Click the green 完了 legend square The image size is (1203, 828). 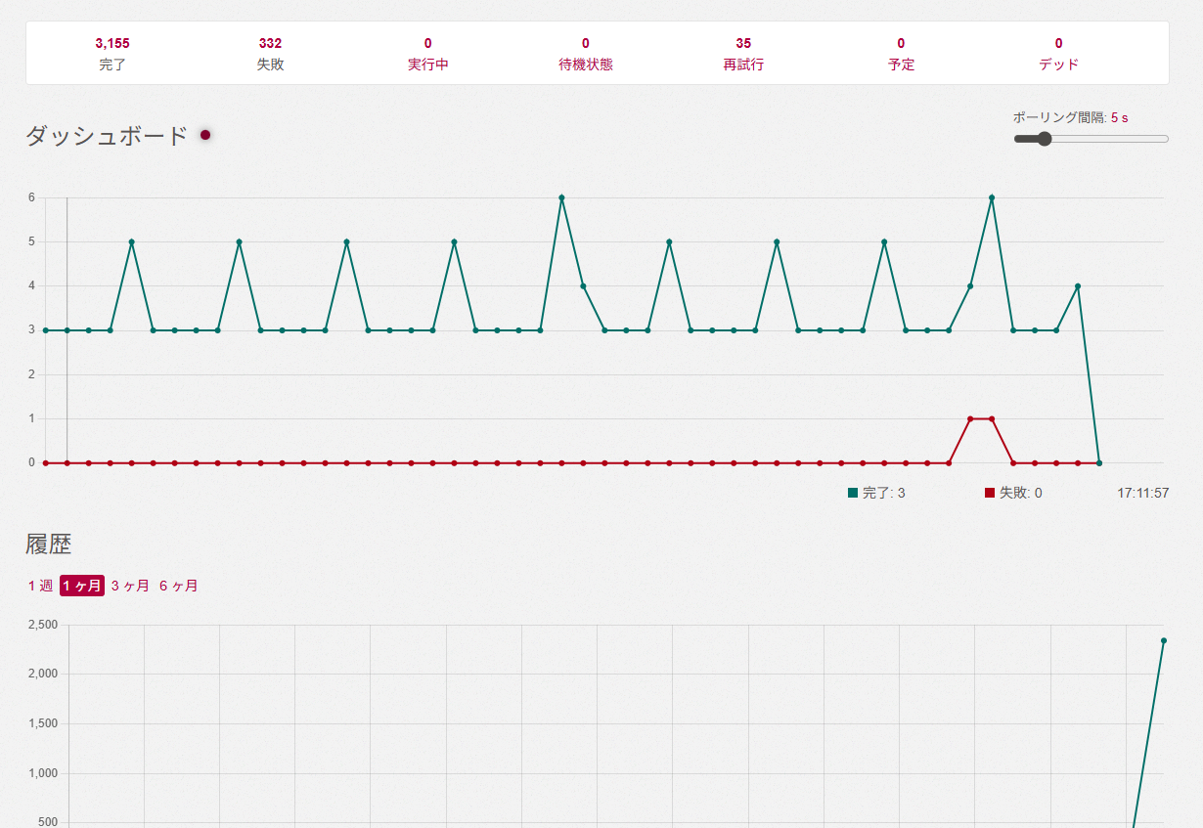(853, 493)
